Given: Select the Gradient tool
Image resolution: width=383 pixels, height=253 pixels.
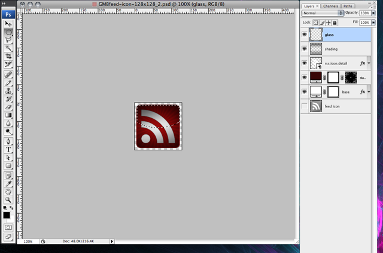Looking at the screenshot, I should tap(8, 115).
